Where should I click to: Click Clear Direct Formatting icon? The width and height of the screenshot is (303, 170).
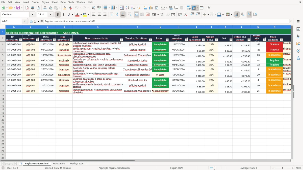click(x=70, y=8)
